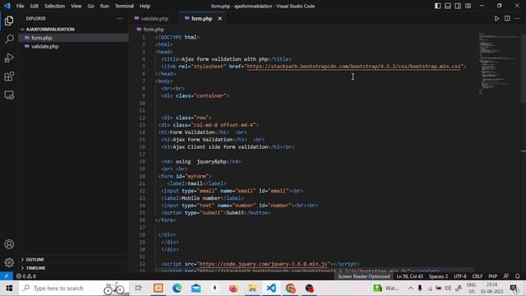
Task: Open the jQuery 3.6.0 script link
Action: tap(263, 264)
